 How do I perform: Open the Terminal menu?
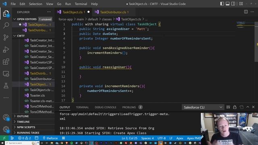pyautogui.click(x=81, y=4)
